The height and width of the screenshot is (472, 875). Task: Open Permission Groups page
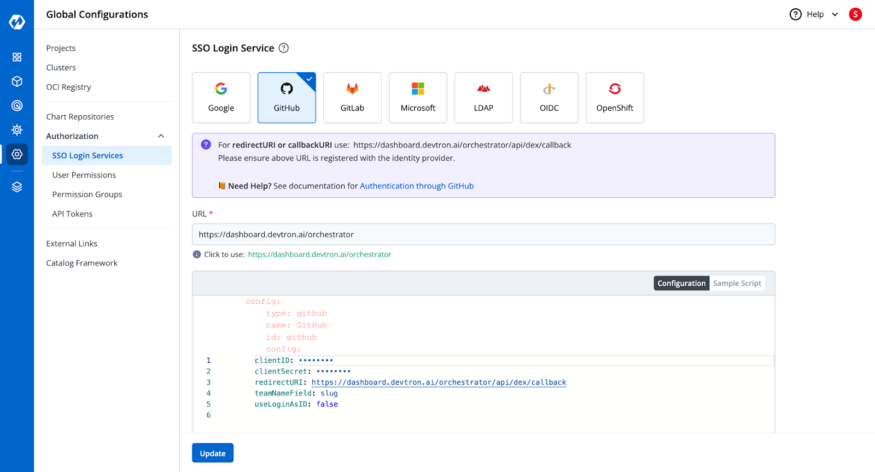87,194
